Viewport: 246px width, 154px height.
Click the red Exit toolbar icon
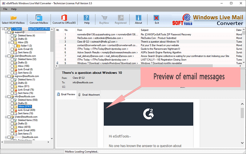pos(157,18)
